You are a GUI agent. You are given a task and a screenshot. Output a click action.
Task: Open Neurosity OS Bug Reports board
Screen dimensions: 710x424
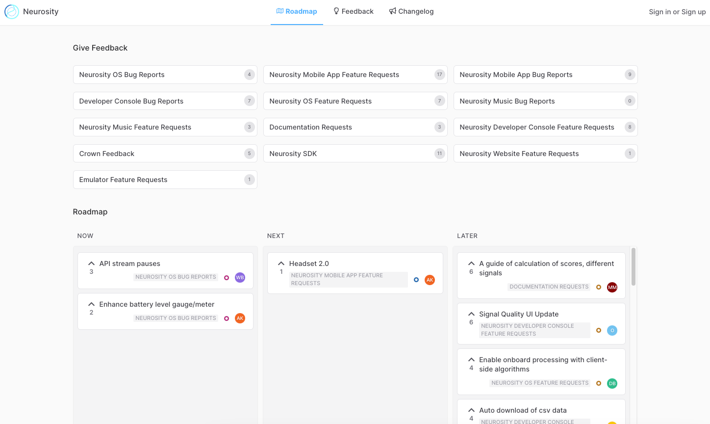click(x=165, y=75)
